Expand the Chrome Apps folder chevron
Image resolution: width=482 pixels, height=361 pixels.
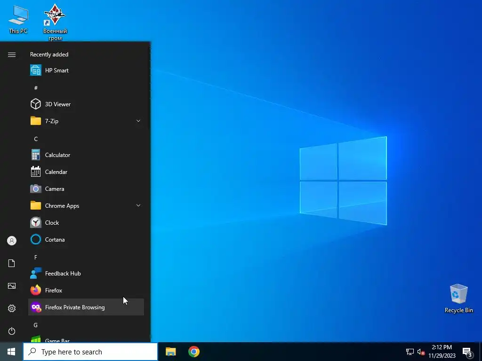click(x=138, y=205)
